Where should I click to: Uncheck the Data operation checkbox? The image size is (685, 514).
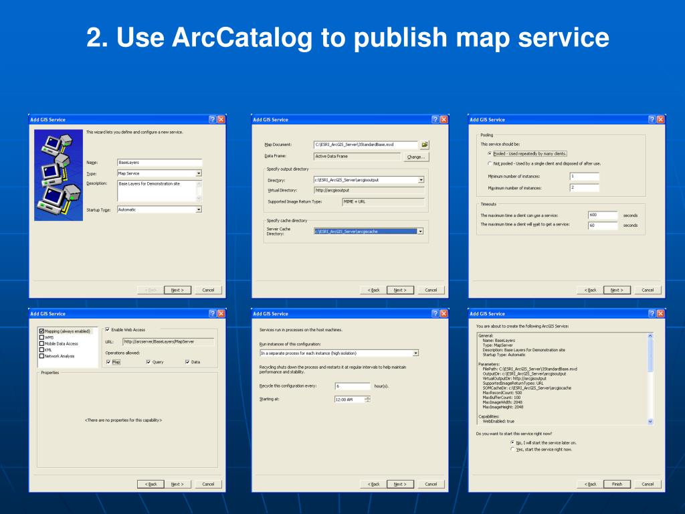[187, 362]
